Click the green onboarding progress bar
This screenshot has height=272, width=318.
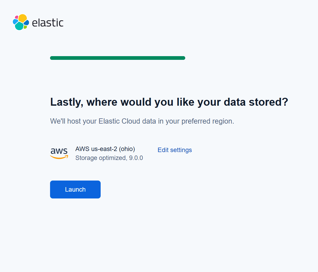118,58
